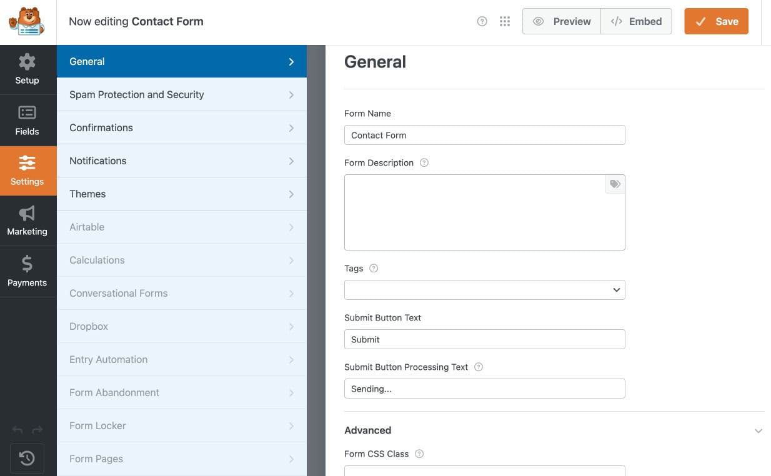The image size is (771, 476).
Task: Show help tooltip for Form CSS Class
Action: (419, 454)
